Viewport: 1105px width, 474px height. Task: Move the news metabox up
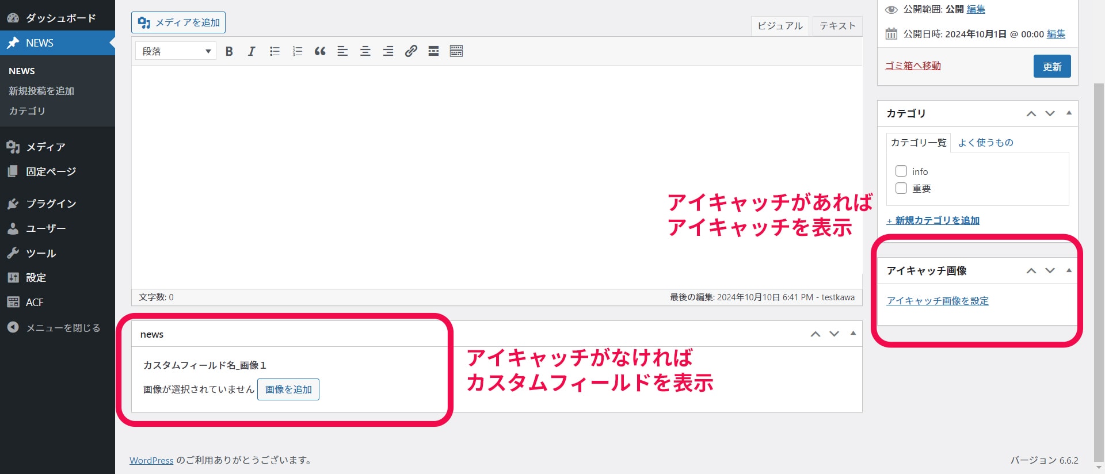coord(816,334)
